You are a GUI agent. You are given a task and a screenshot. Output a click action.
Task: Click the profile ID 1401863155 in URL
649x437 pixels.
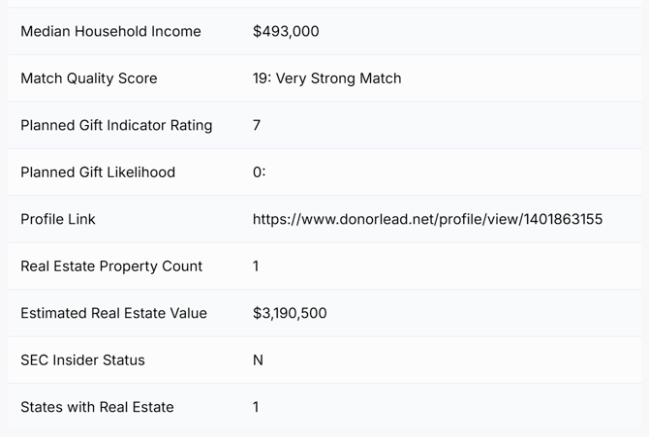562,219
